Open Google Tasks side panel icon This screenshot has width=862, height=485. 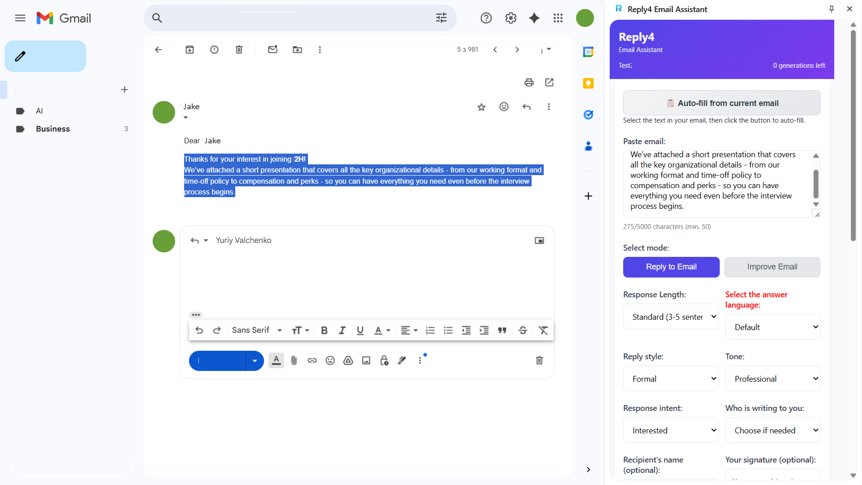click(589, 115)
